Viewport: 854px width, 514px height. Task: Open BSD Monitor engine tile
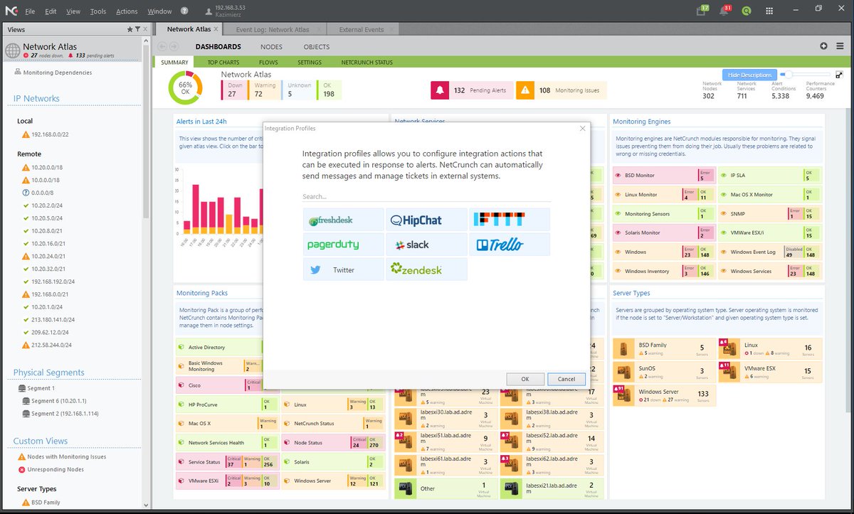tap(663, 175)
